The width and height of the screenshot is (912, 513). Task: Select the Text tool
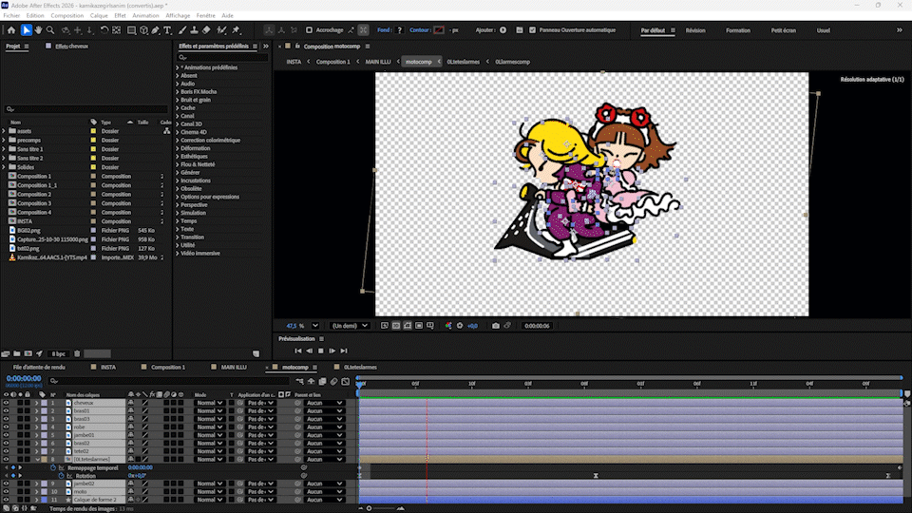coord(167,30)
